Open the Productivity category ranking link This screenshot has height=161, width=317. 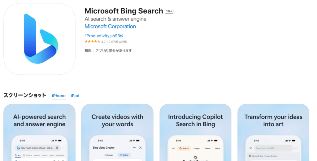(104, 36)
